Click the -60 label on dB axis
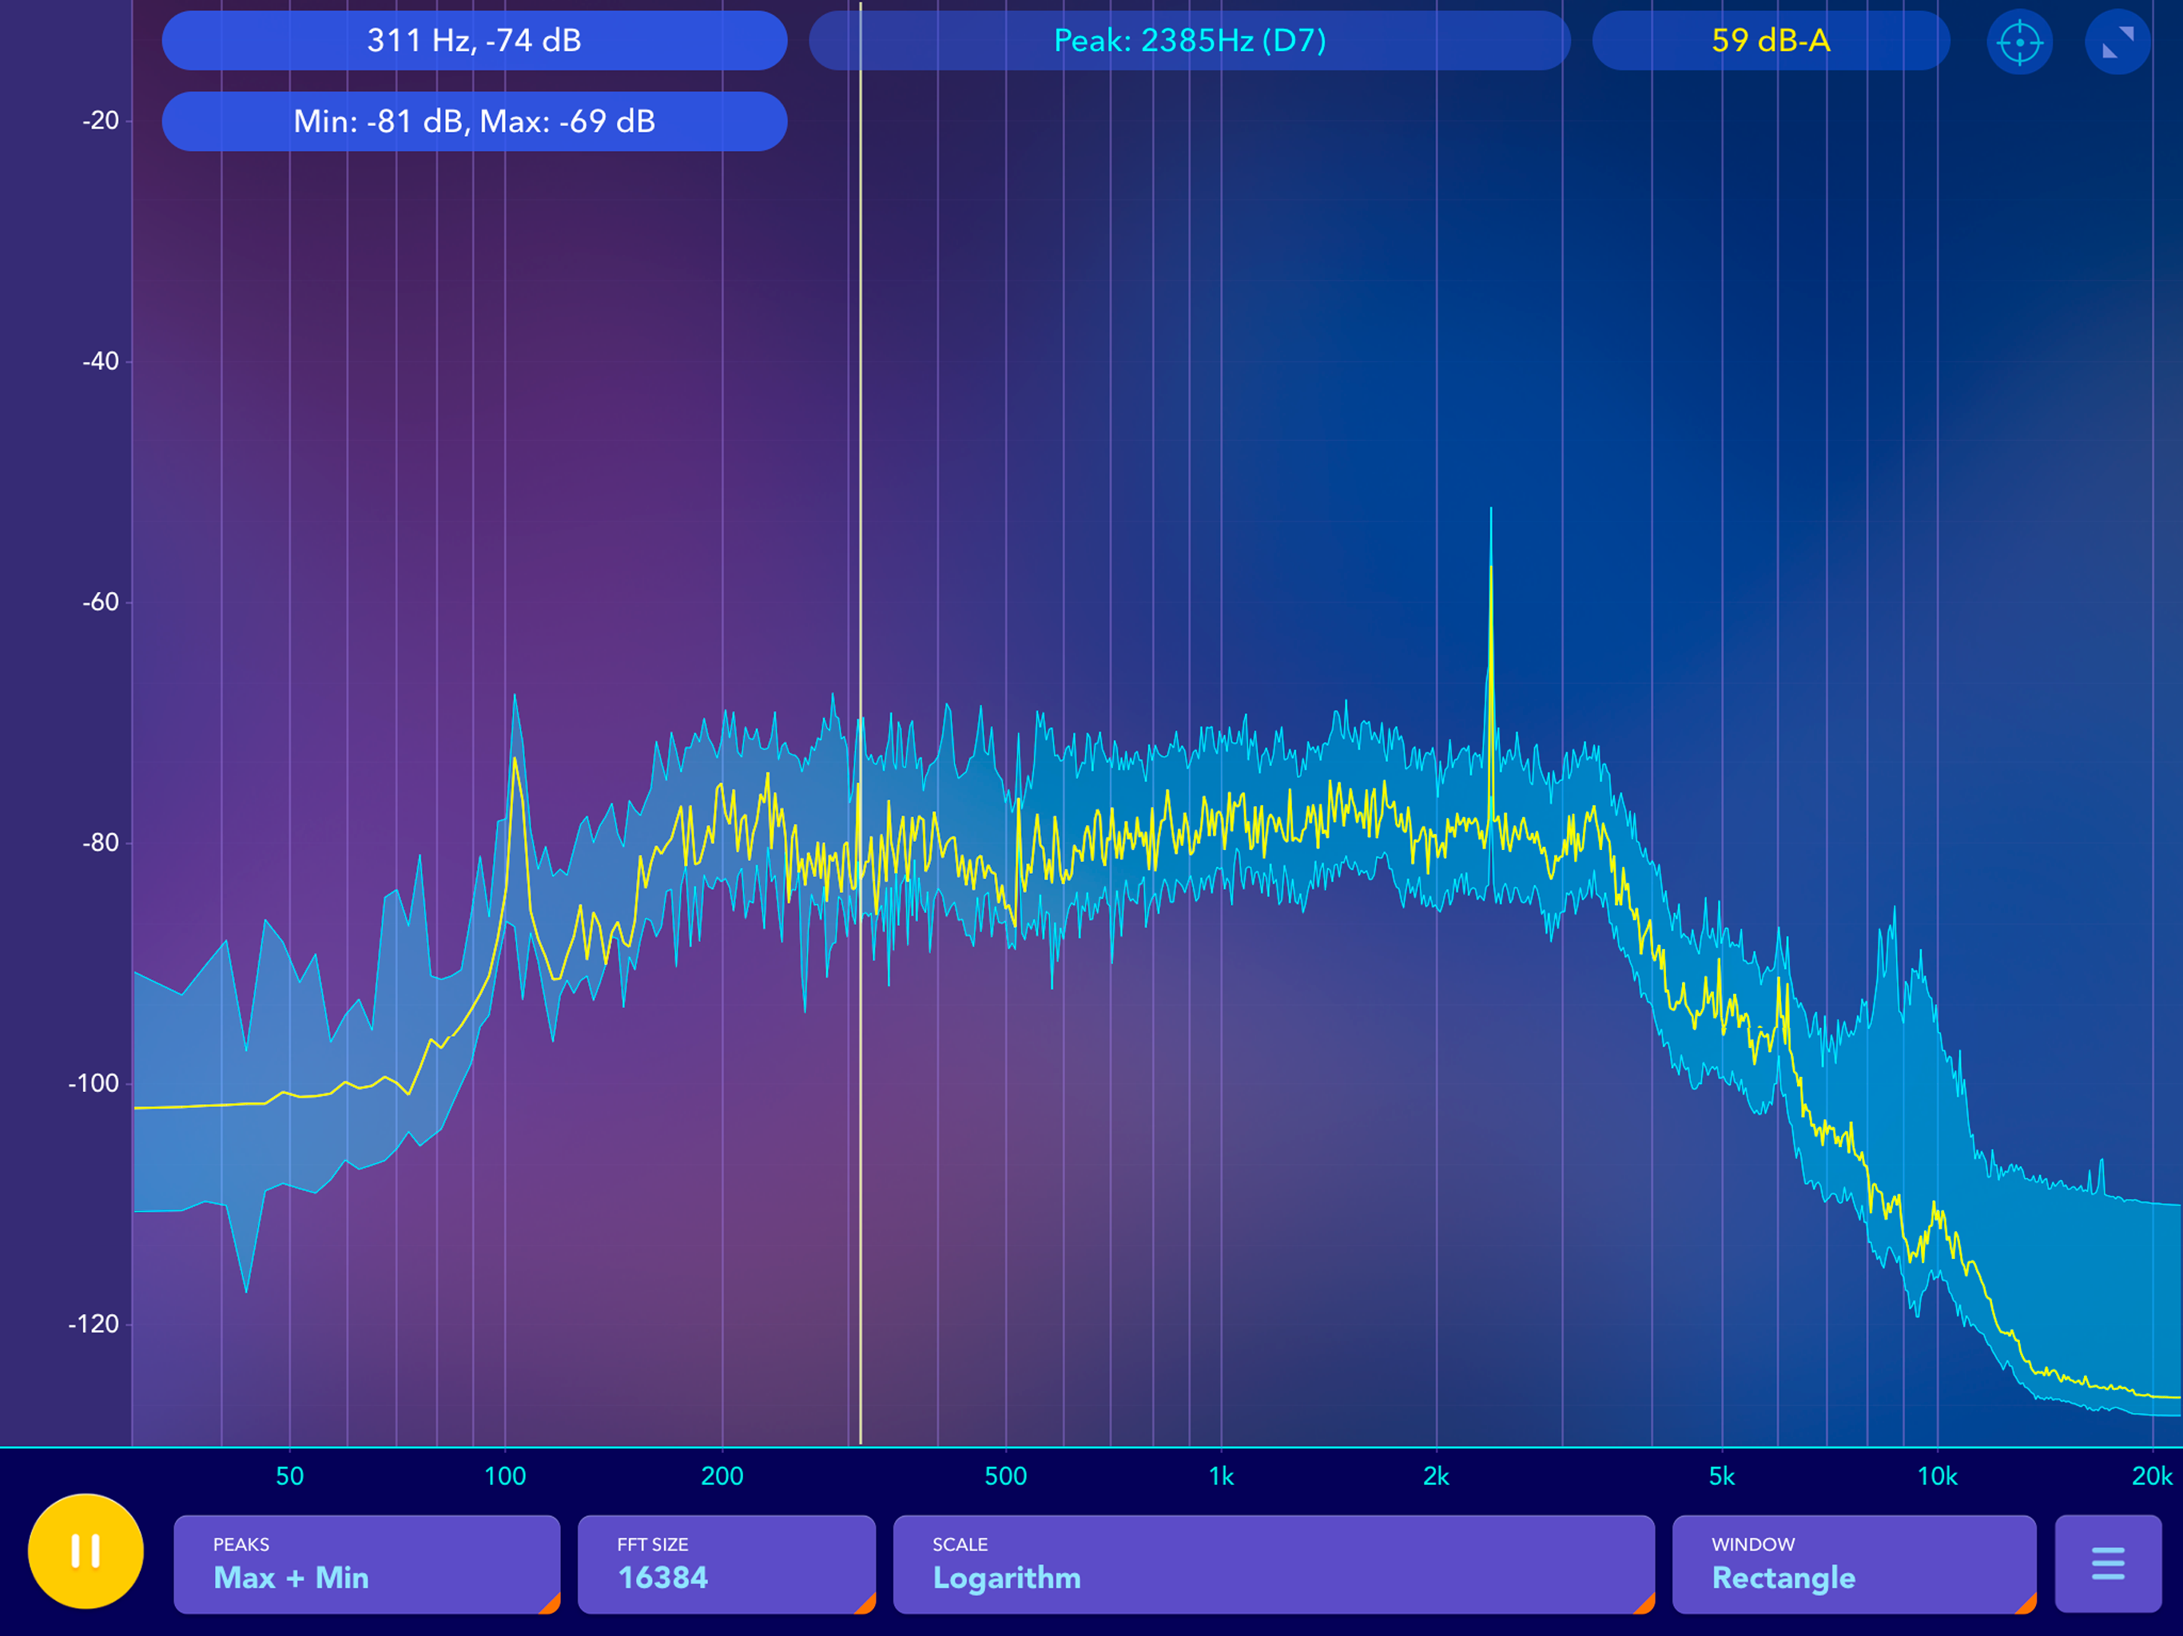Image resolution: width=2183 pixels, height=1636 pixels. pyautogui.click(x=100, y=602)
